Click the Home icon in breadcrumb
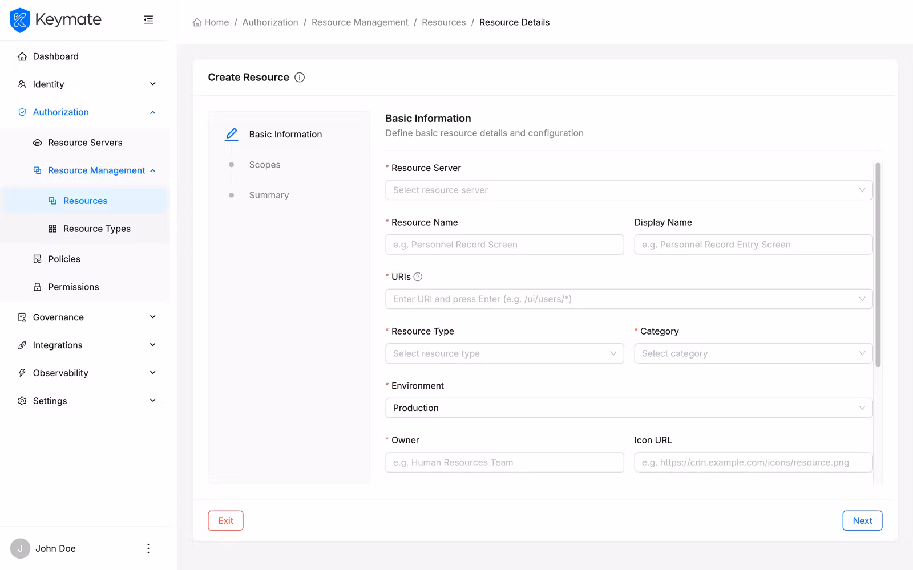 coord(197,23)
